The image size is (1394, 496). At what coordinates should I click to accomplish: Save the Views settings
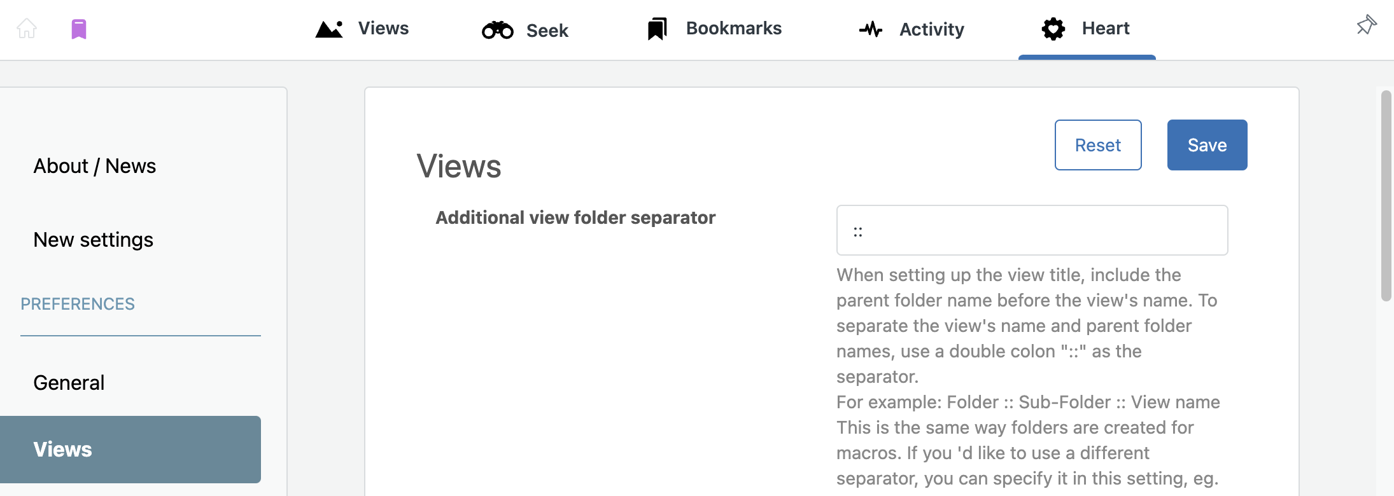point(1207,145)
